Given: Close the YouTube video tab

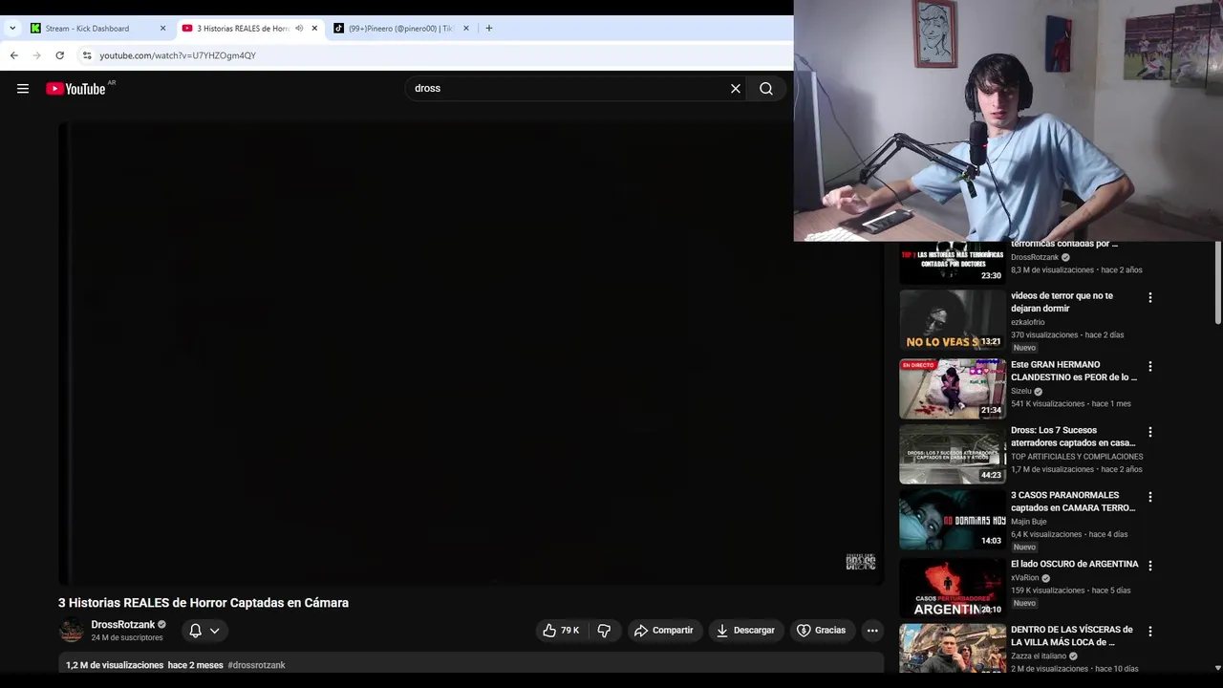Looking at the screenshot, I should (314, 29).
